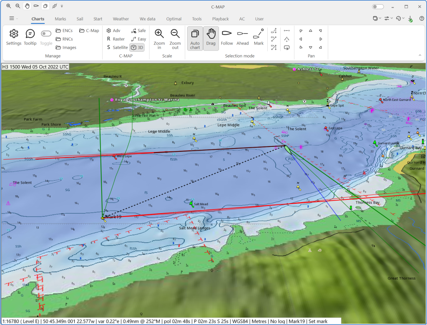
Task: Open the quick access toolbar dropdown arrow
Action: (x=62, y=6)
